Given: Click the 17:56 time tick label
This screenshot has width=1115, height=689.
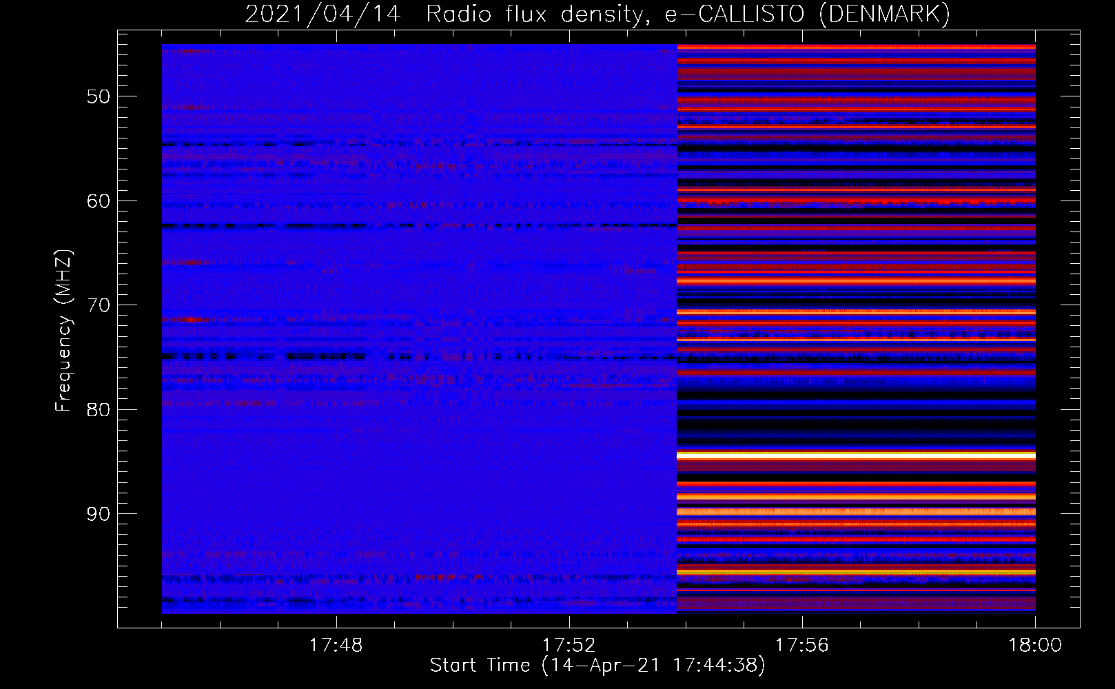Looking at the screenshot, I should [801, 646].
